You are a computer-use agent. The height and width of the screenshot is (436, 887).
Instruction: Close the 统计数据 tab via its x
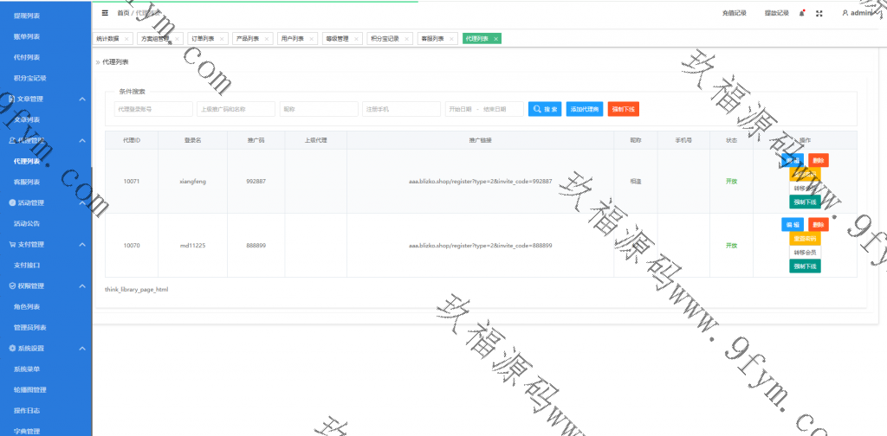click(x=126, y=39)
